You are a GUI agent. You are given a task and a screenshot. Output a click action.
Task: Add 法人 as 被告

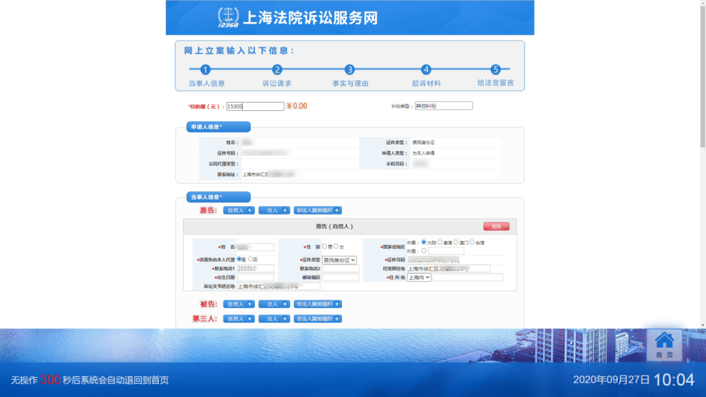point(274,304)
